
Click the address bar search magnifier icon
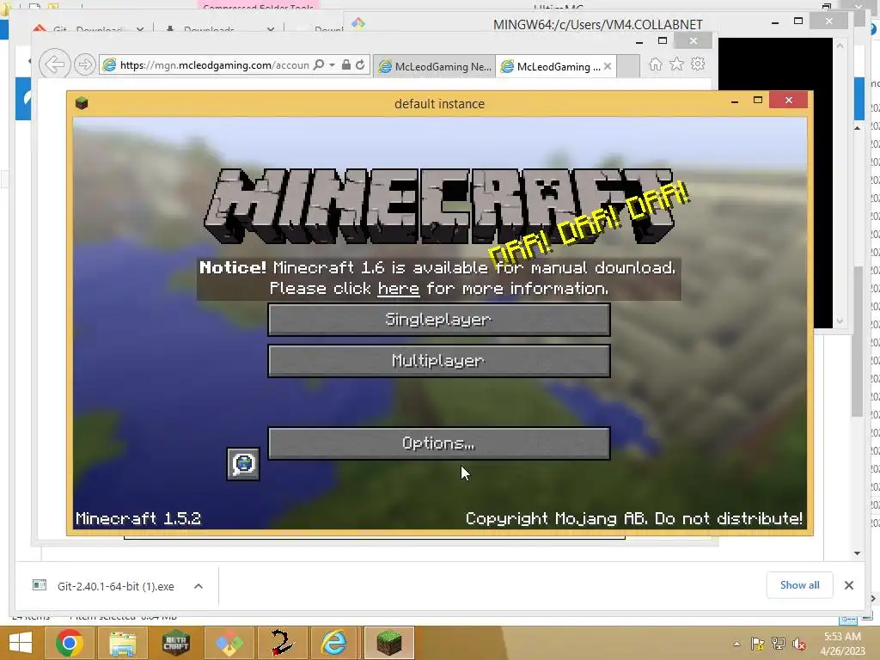point(319,64)
